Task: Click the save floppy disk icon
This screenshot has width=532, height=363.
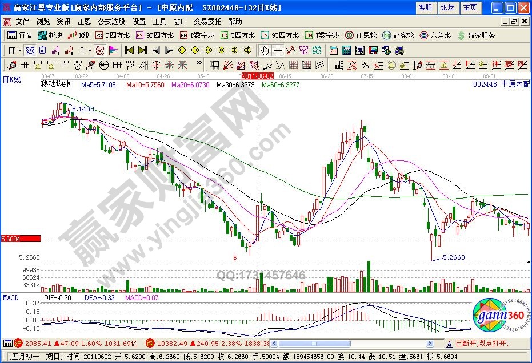Action: coord(373,50)
